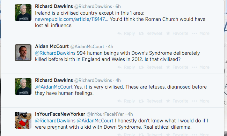Open More menu on Dawkins' fetuses reply
227x136 pixels.
[x=201, y=101]
